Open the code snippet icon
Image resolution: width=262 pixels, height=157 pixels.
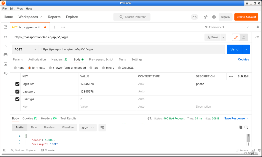(x=257, y=37)
